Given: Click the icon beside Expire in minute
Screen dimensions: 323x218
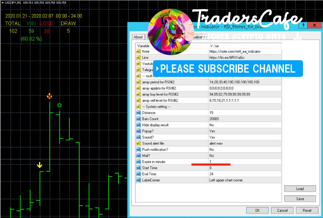Looking at the screenshot, I should tap(138, 162).
